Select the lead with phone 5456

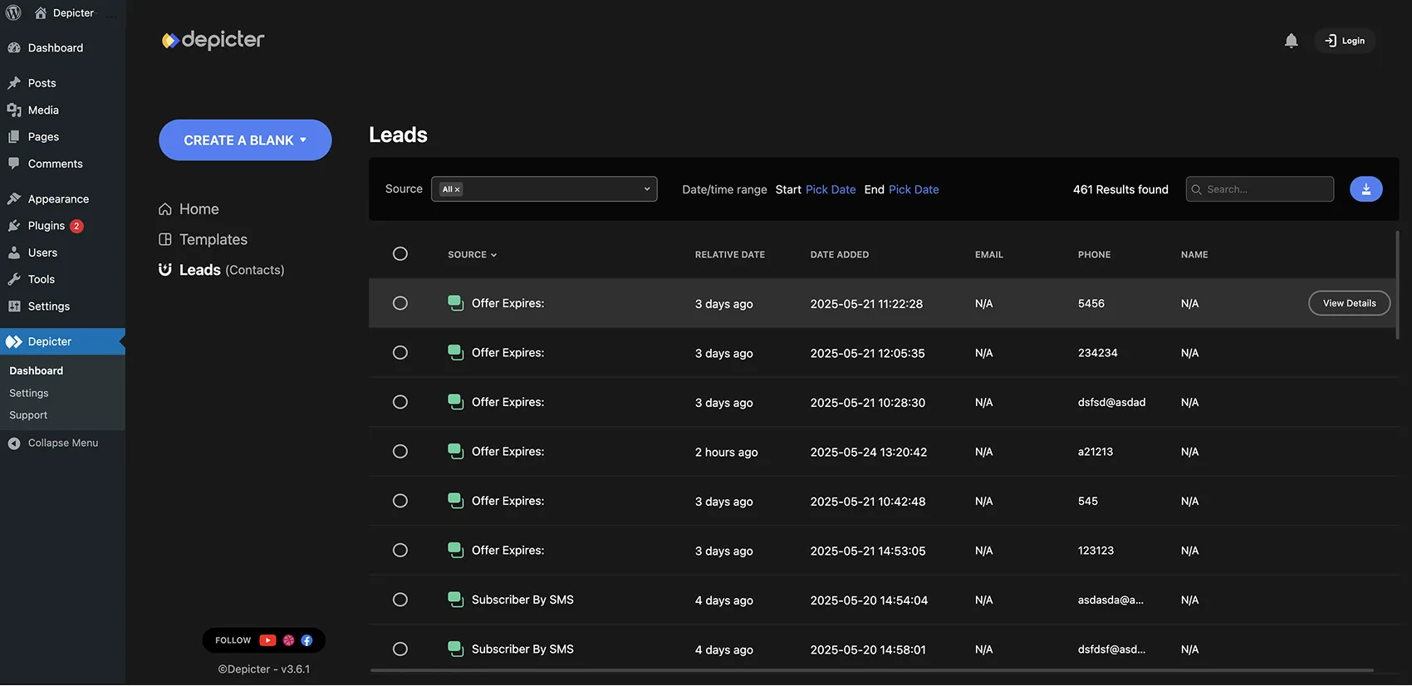point(400,303)
